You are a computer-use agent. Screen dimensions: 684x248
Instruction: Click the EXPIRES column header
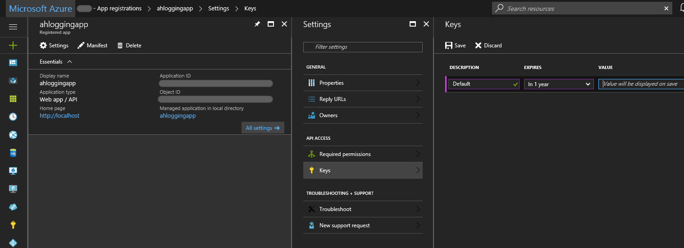533,68
